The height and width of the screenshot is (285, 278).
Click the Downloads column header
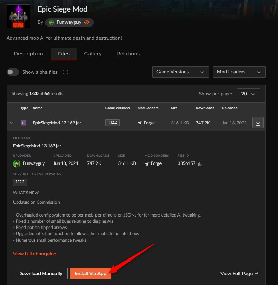[205, 108]
